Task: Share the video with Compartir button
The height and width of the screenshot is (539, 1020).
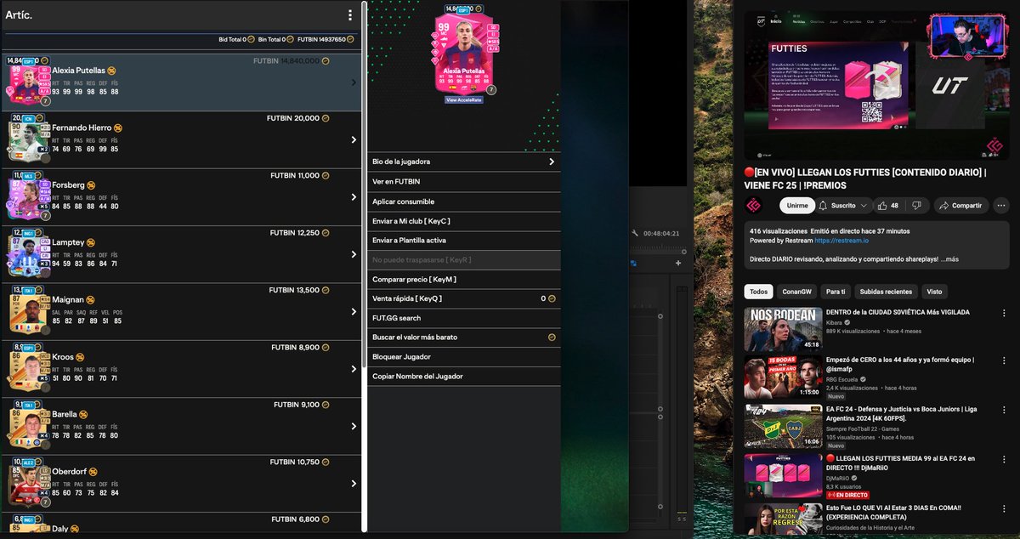Action: (960, 205)
